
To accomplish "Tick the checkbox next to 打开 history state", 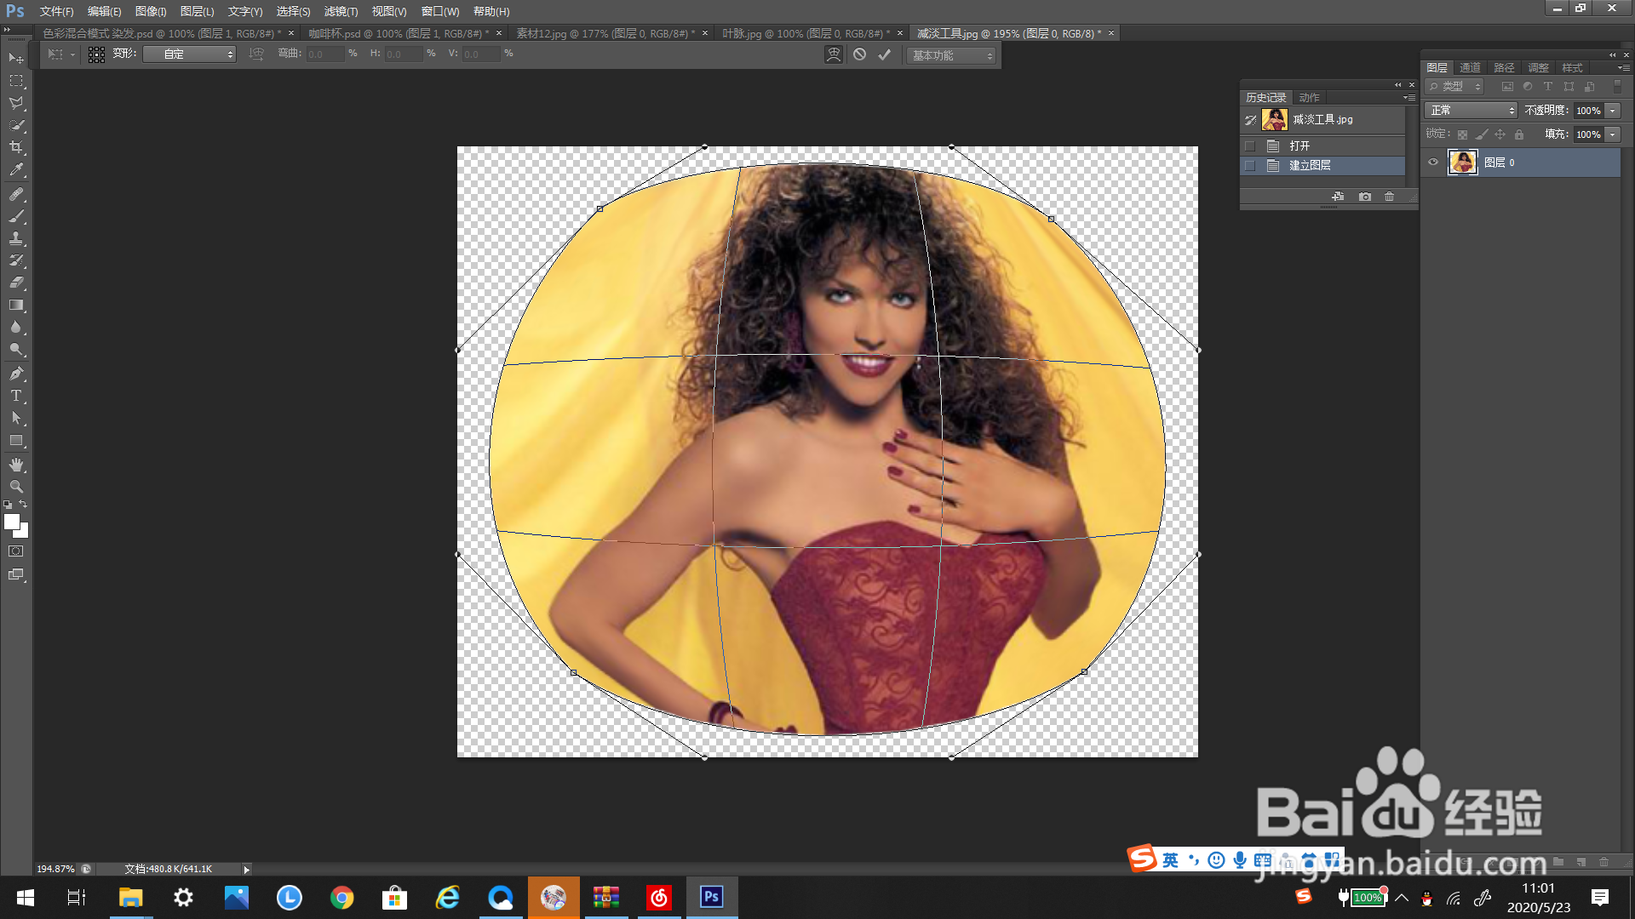I will coord(1250,146).
